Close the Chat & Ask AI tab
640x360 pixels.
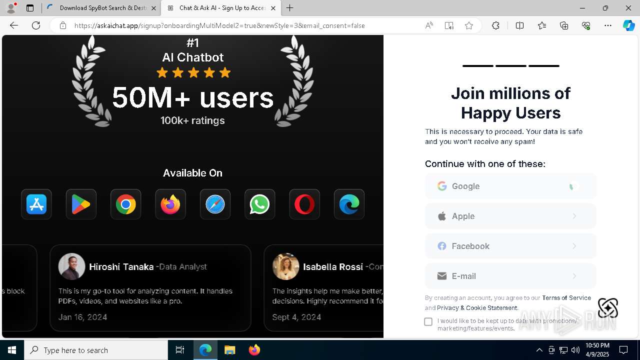(x=273, y=8)
